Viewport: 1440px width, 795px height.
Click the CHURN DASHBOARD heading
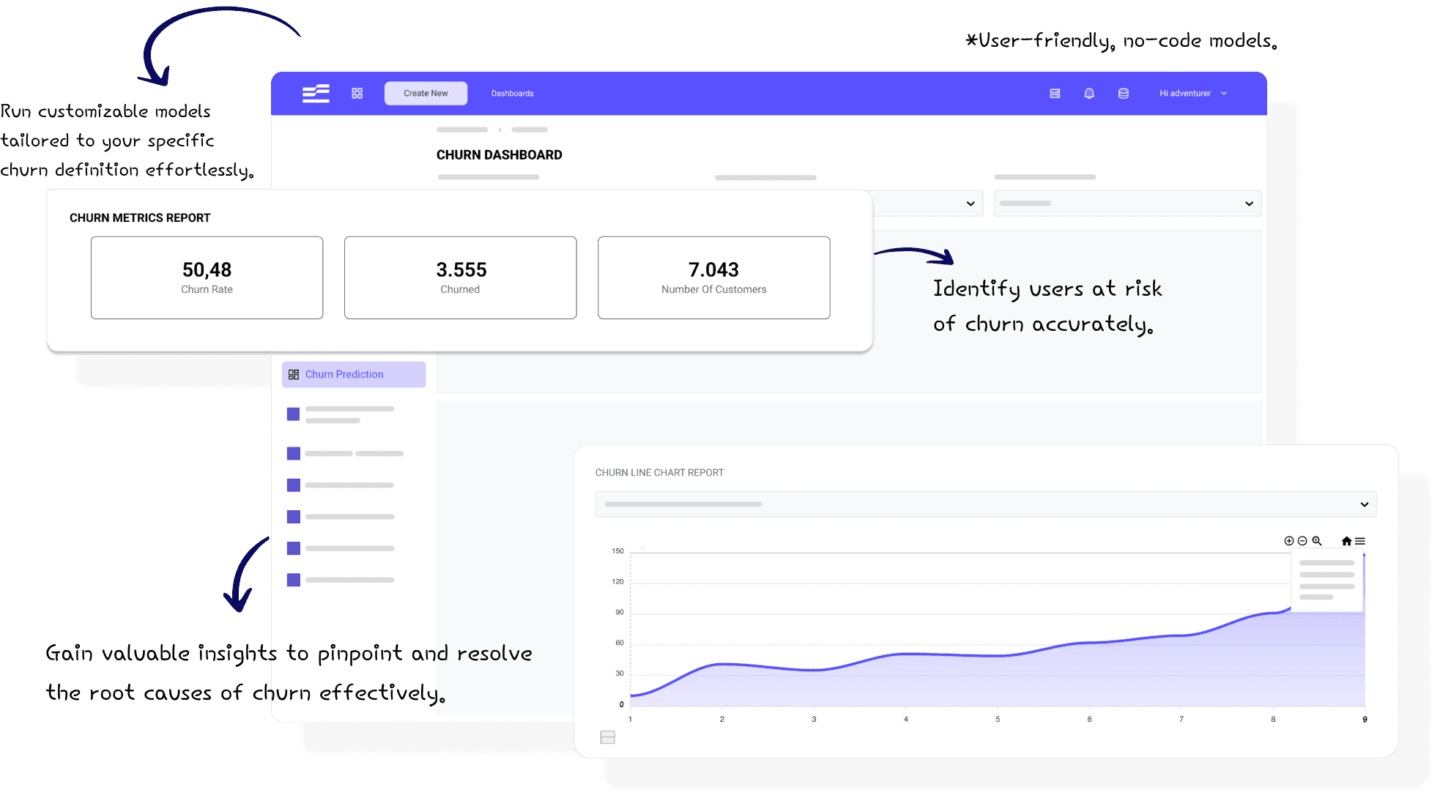[500, 155]
